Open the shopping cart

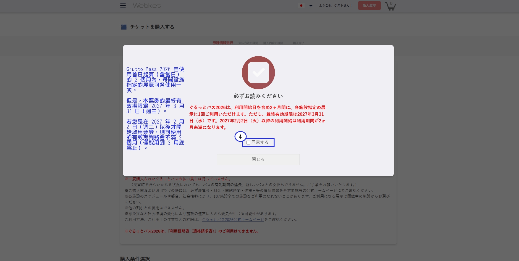390,6
